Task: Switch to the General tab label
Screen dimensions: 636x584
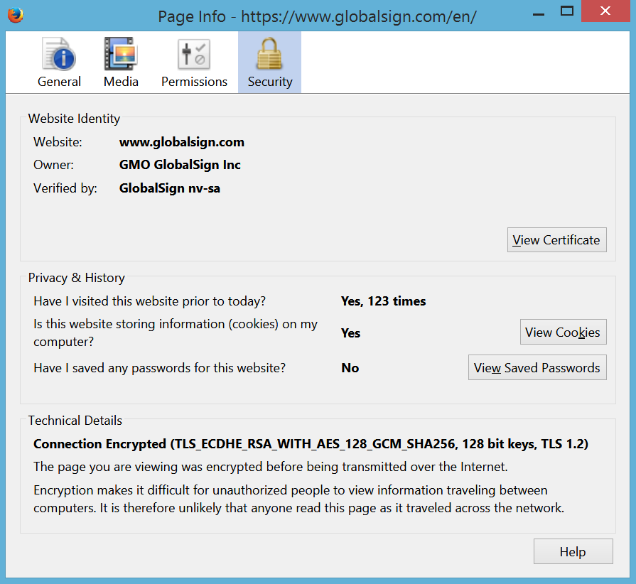Action: click(59, 82)
